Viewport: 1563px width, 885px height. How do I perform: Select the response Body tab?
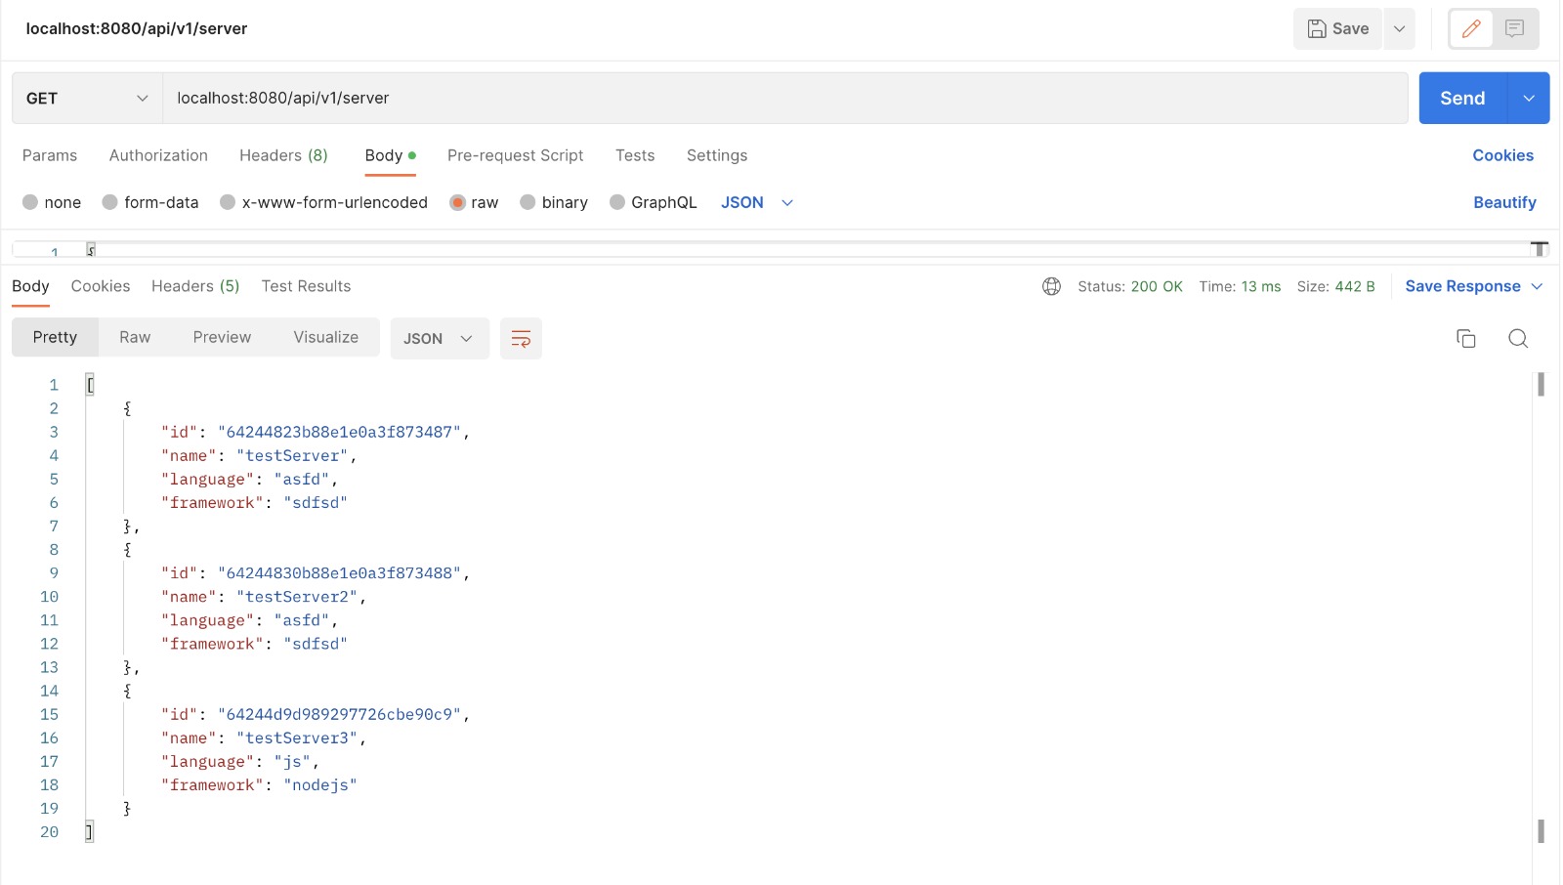point(30,286)
